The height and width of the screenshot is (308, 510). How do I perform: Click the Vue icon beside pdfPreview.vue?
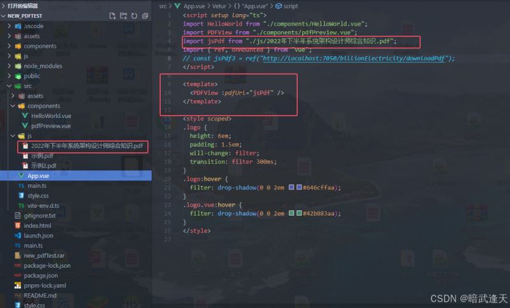click(x=25, y=126)
